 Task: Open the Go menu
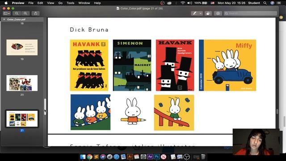point(60,3)
